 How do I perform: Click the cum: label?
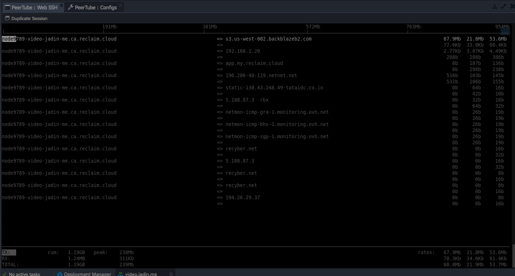point(53,252)
